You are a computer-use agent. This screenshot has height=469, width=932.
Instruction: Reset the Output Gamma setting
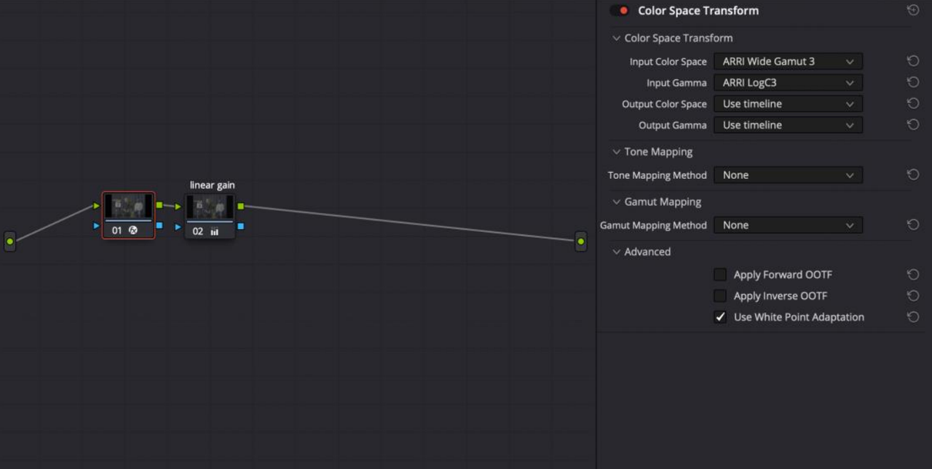click(913, 125)
